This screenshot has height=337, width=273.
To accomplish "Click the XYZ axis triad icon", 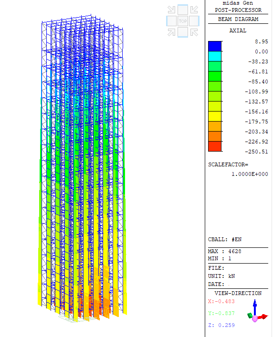I will (x=257, y=311).
